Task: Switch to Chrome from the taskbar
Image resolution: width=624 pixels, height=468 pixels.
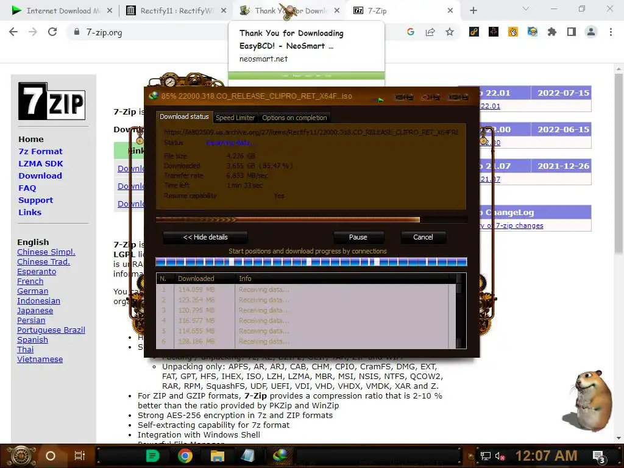Action: click(x=185, y=456)
